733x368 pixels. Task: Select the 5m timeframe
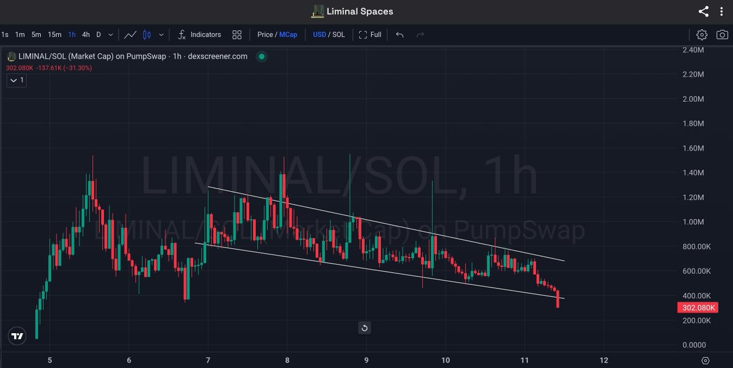point(37,35)
